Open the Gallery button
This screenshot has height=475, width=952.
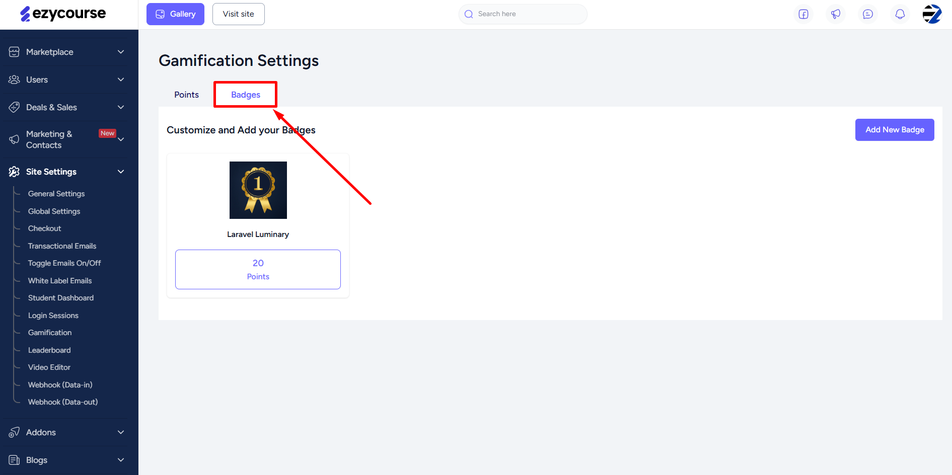(x=175, y=14)
